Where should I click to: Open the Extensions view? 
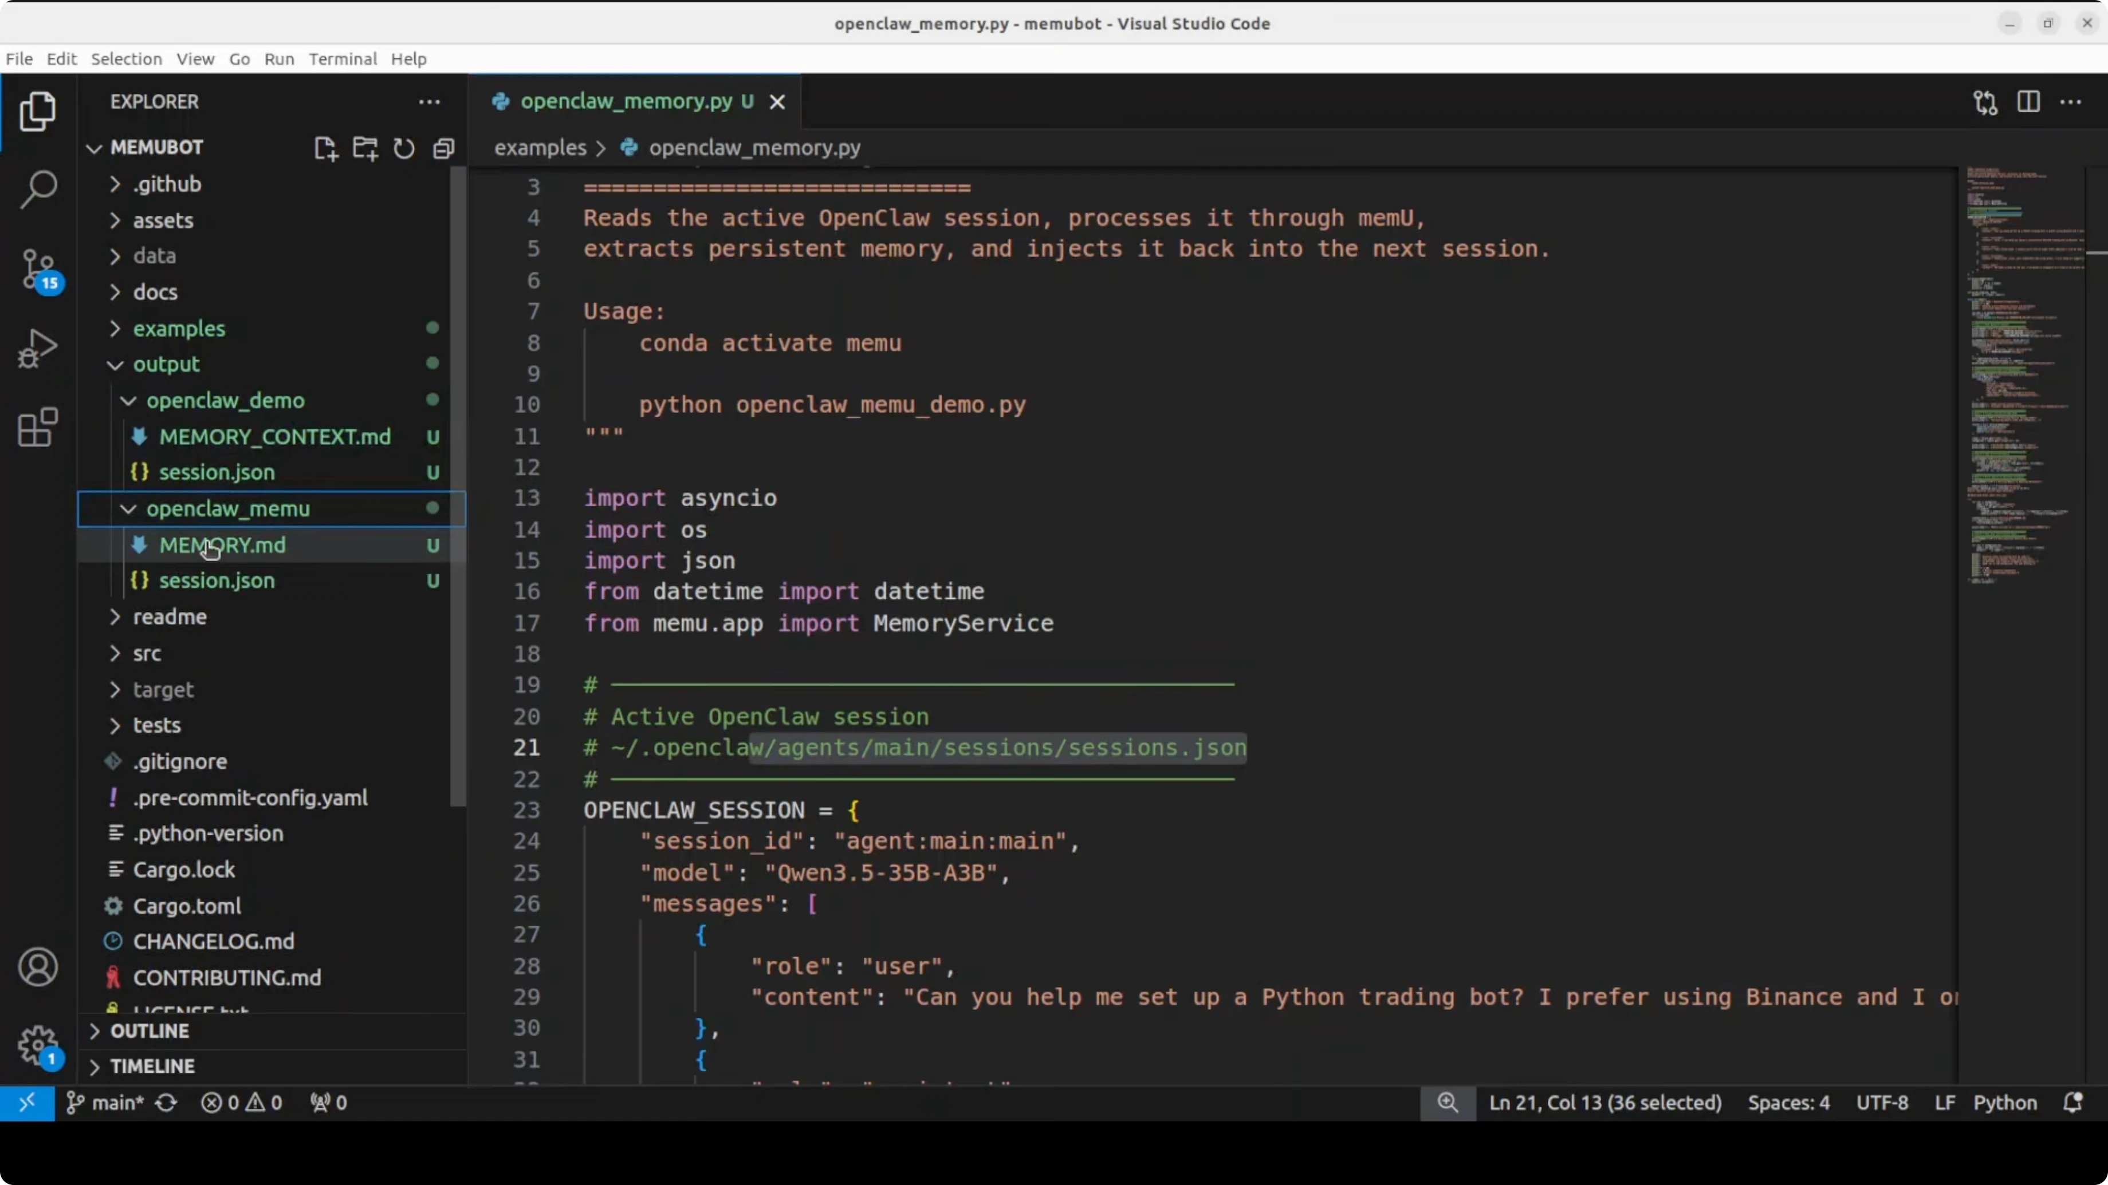[x=38, y=427]
